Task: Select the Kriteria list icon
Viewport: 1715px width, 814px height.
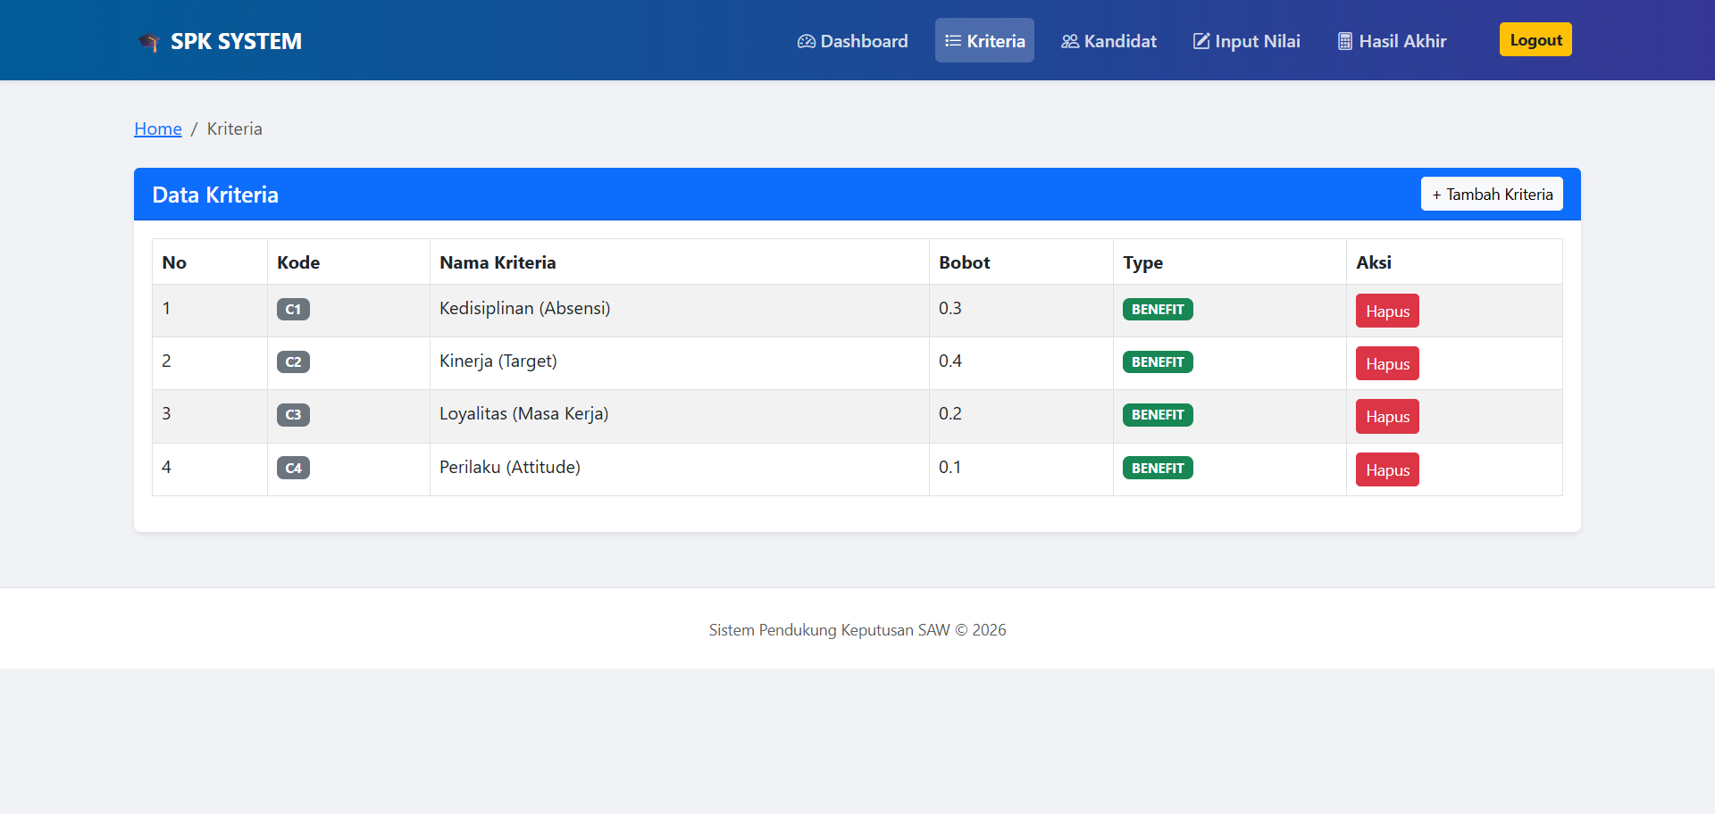Action: point(952,40)
